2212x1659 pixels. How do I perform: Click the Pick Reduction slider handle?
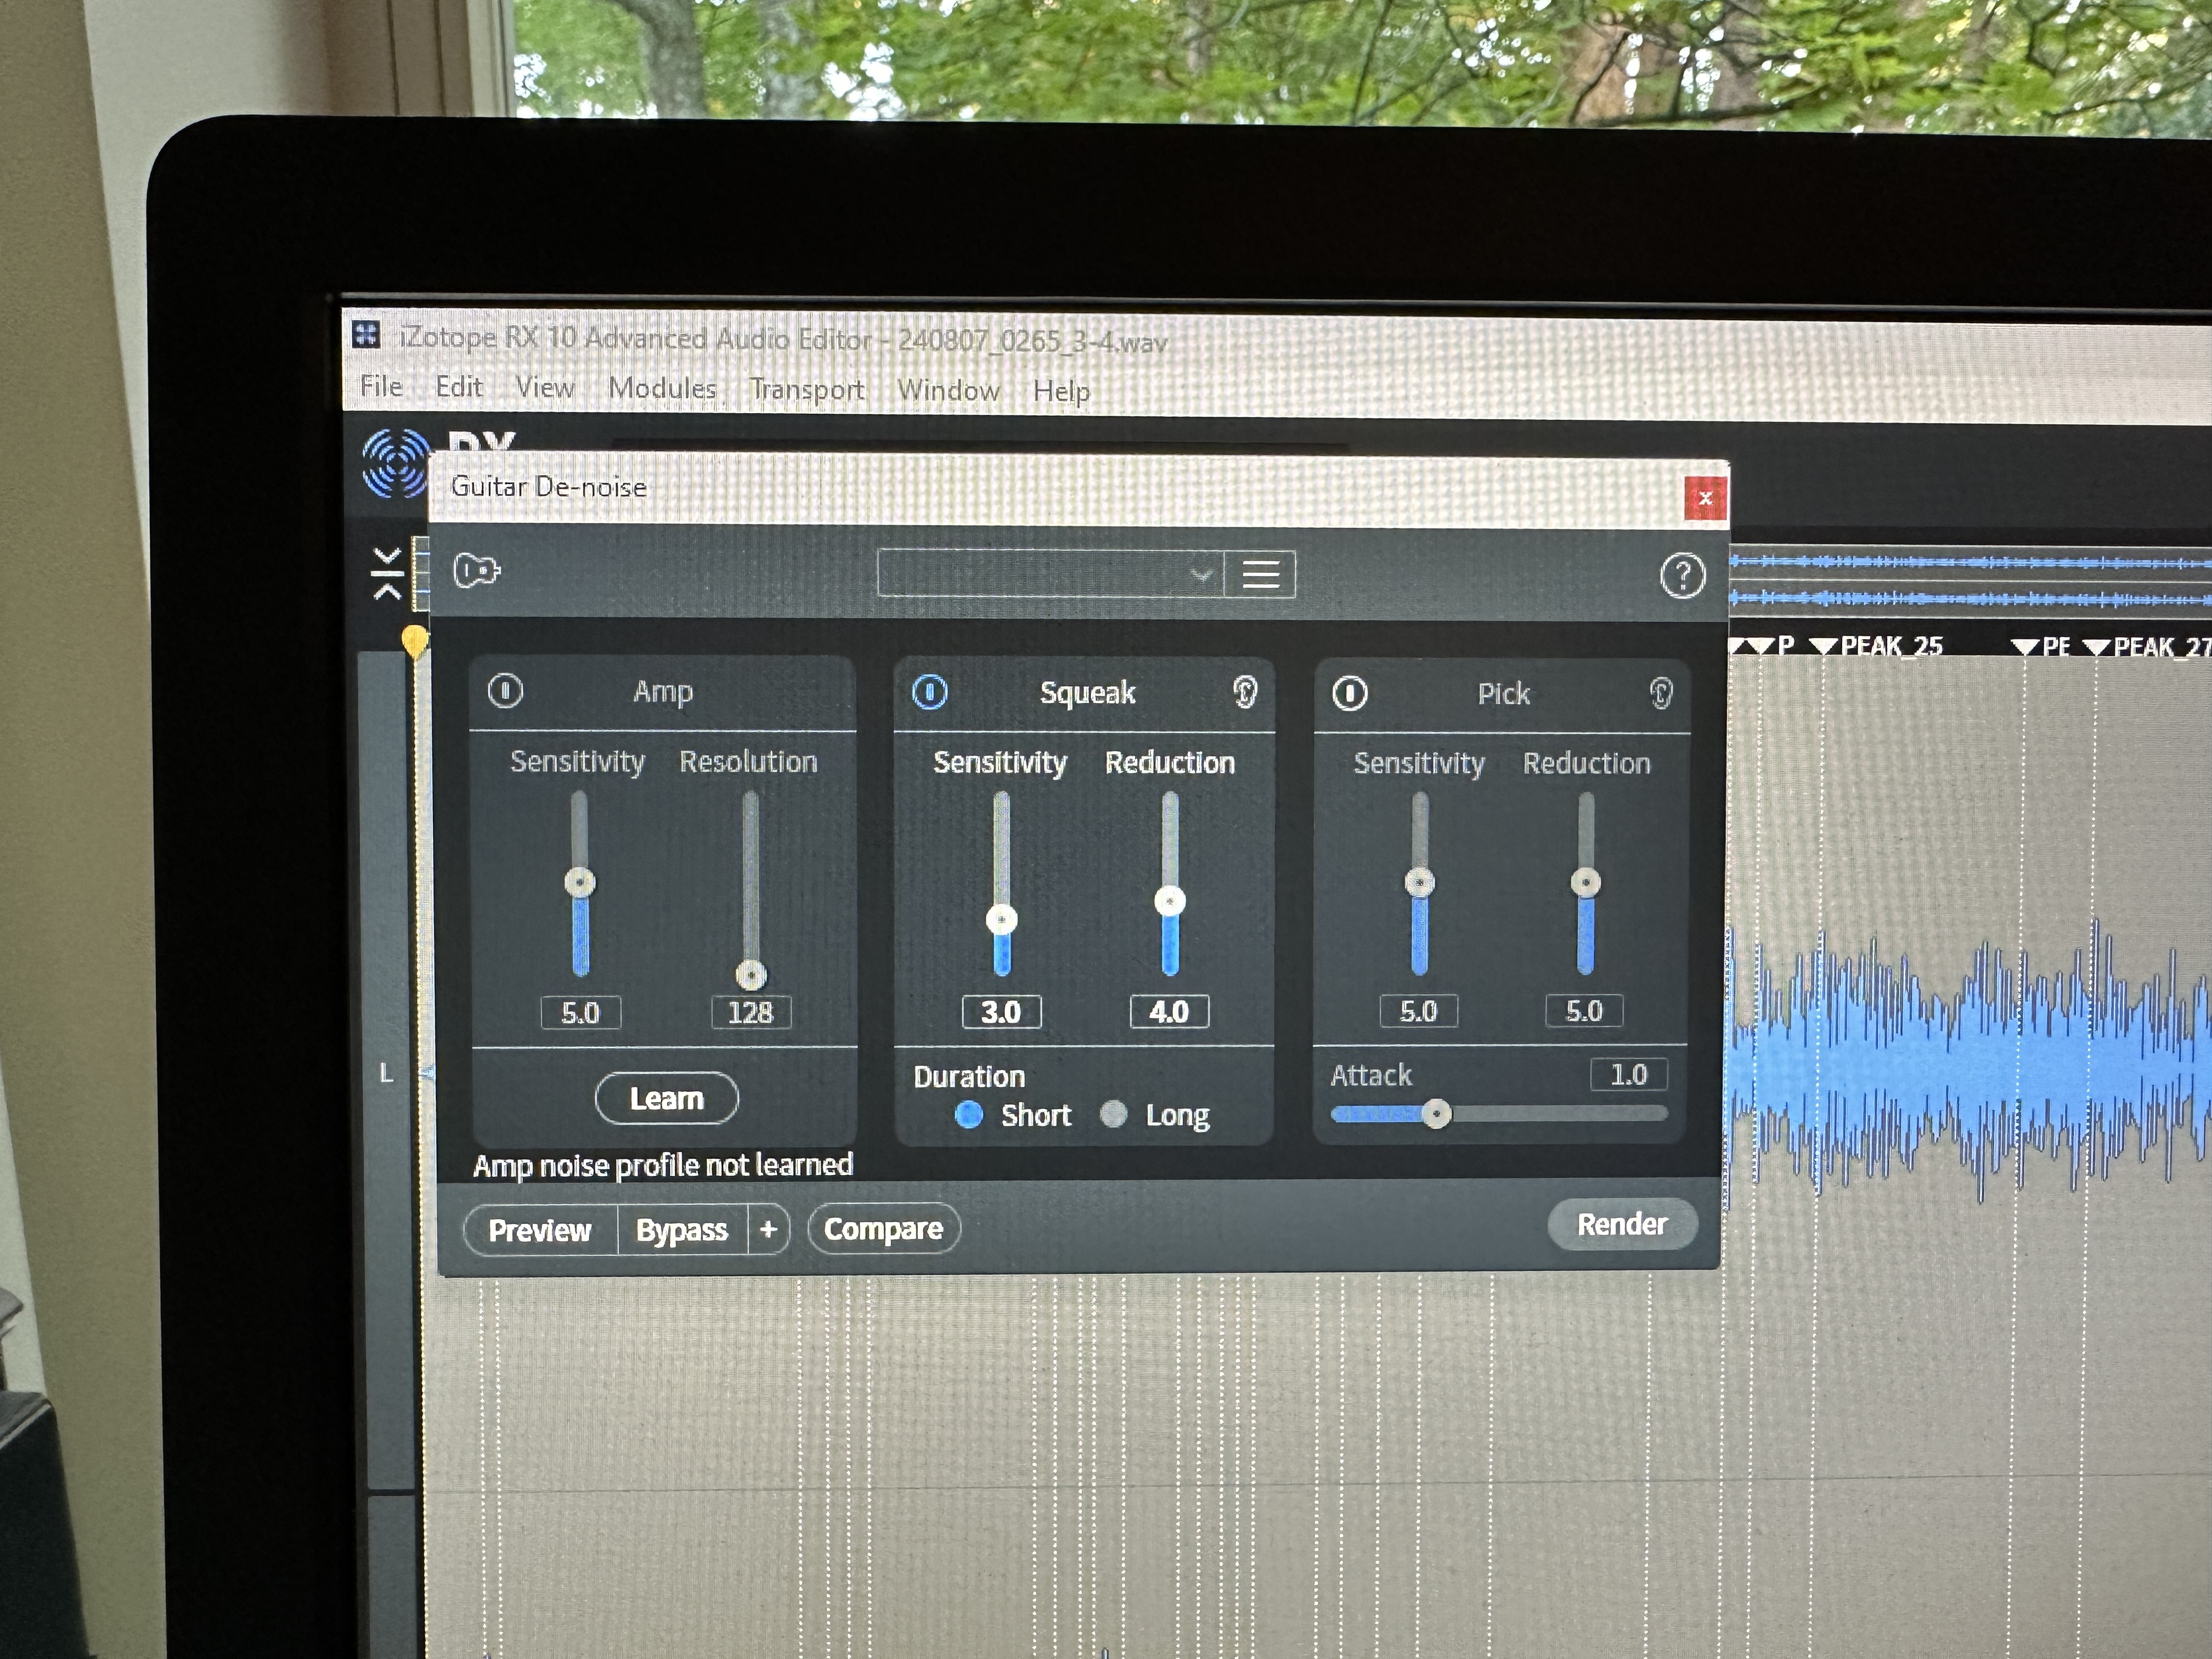1585,882
